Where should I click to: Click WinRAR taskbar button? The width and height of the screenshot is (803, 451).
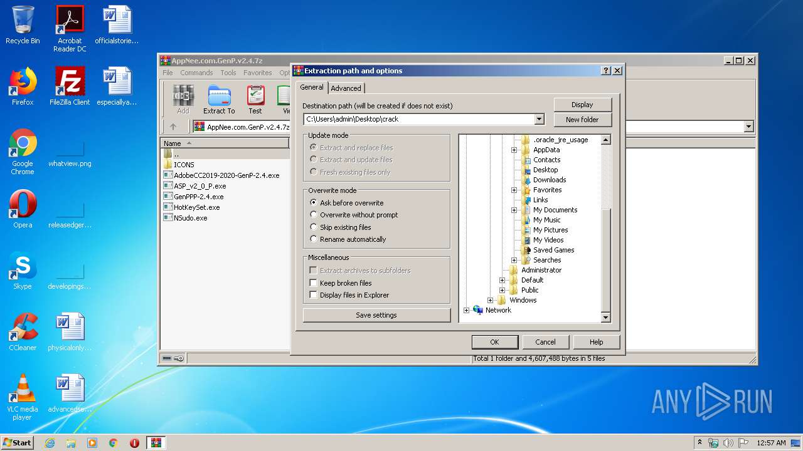[156, 443]
